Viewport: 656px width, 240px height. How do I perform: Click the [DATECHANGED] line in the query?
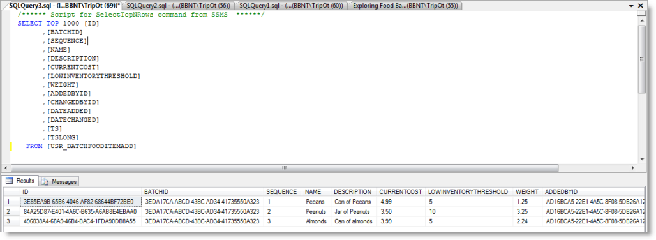71,120
